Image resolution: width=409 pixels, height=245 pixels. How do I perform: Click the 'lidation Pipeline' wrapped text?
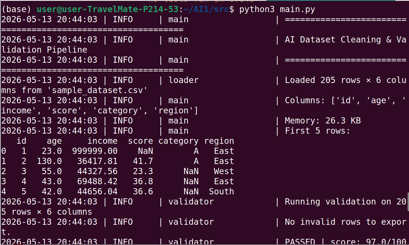tap(44, 50)
